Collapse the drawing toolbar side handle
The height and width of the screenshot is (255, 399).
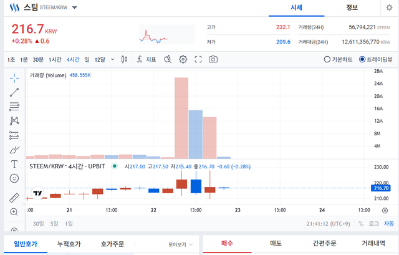24,204
